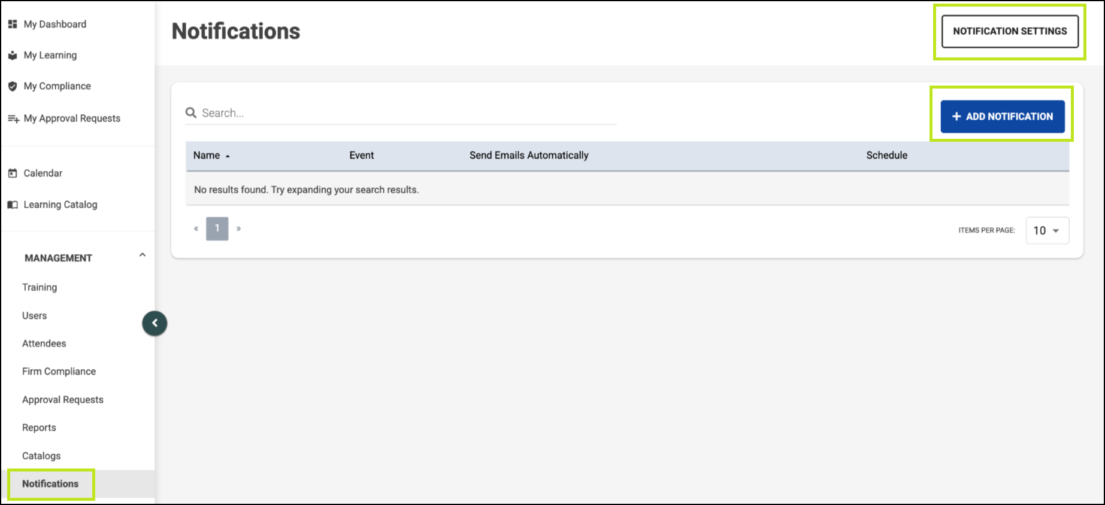
Task: Click the Calendar icon in sidebar
Action: tap(13, 174)
